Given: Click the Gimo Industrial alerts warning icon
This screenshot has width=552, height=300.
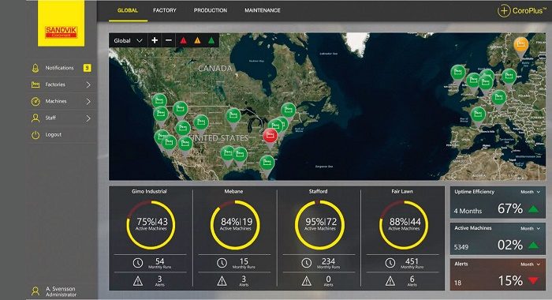Looking at the screenshot, I should [138, 281].
